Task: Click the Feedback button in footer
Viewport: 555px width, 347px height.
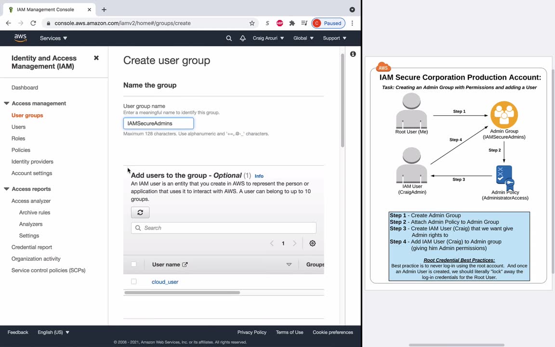Action: coord(18,332)
